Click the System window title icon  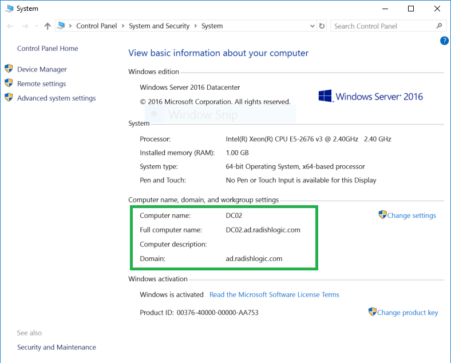pos(9,9)
